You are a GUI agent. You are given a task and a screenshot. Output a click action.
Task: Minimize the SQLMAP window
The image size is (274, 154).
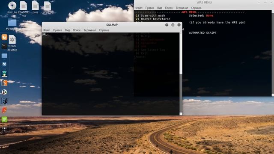[167, 25]
